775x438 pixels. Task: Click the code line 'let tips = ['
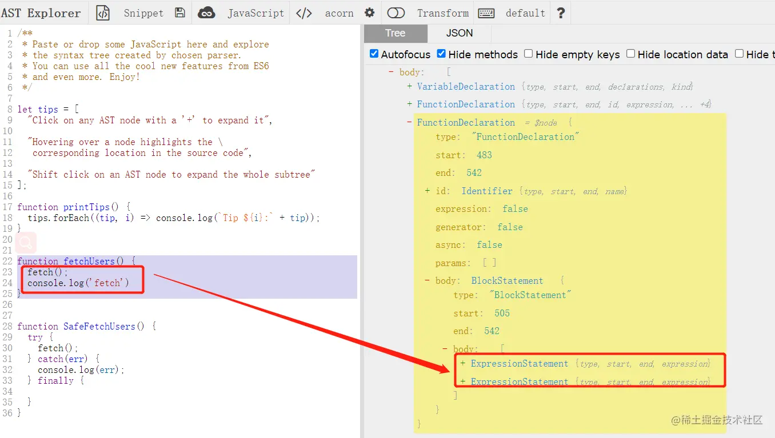click(x=49, y=109)
